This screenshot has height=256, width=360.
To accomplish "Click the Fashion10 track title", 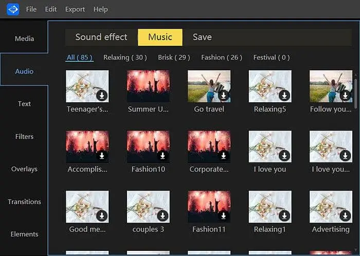I will (148, 169).
